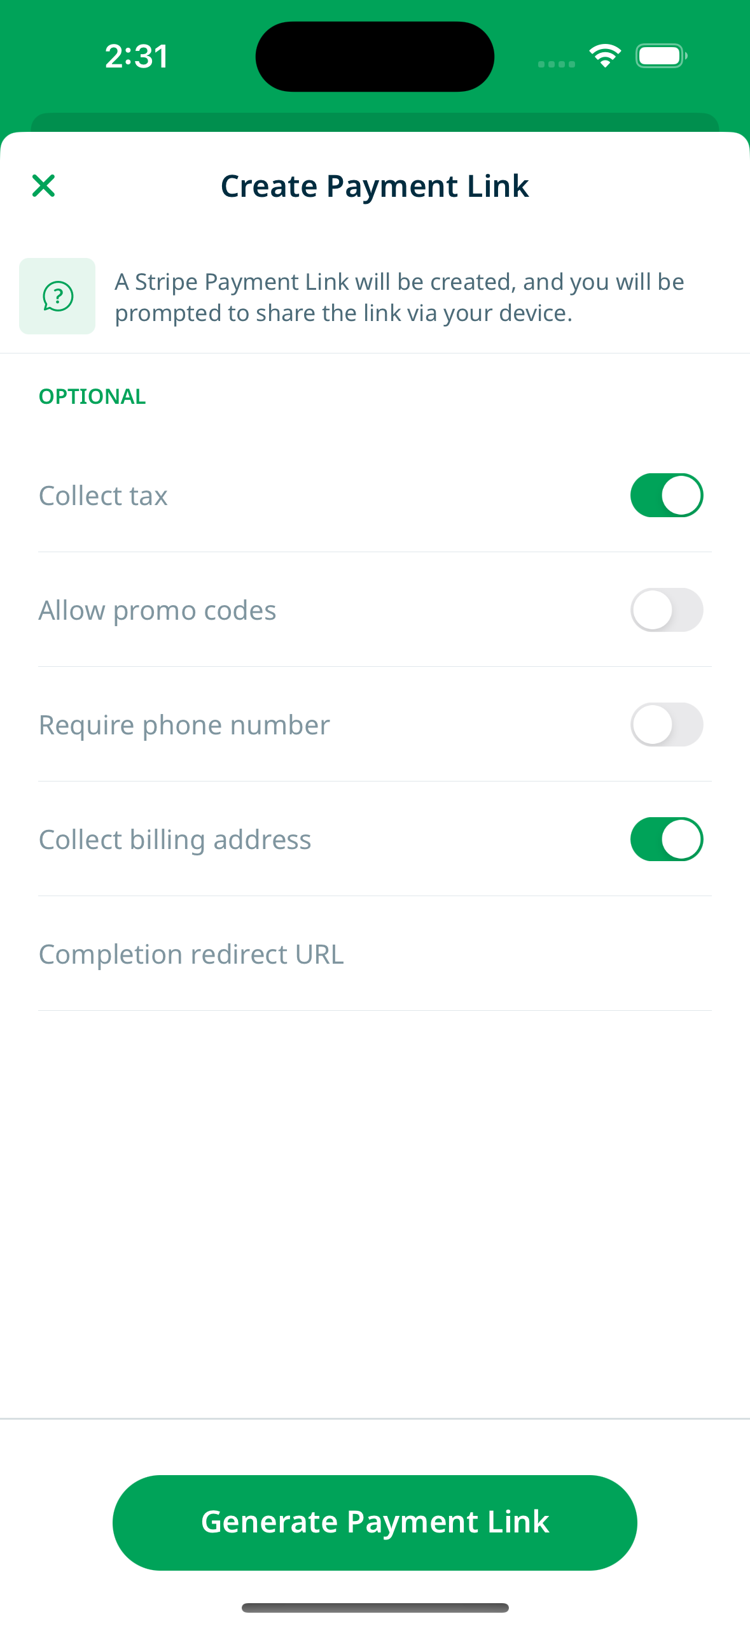Tap Generate Payment Link button

[375, 1522]
